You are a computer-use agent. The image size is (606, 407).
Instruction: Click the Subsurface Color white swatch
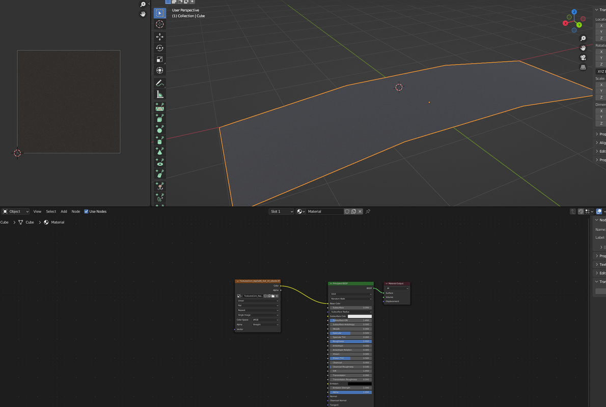(360, 316)
